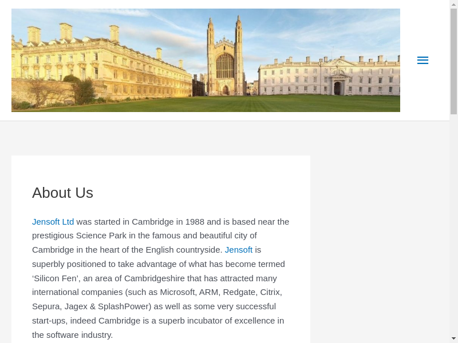Open the hamburger main menu
The width and height of the screenshot is (458, 343).
coord(423,61)
